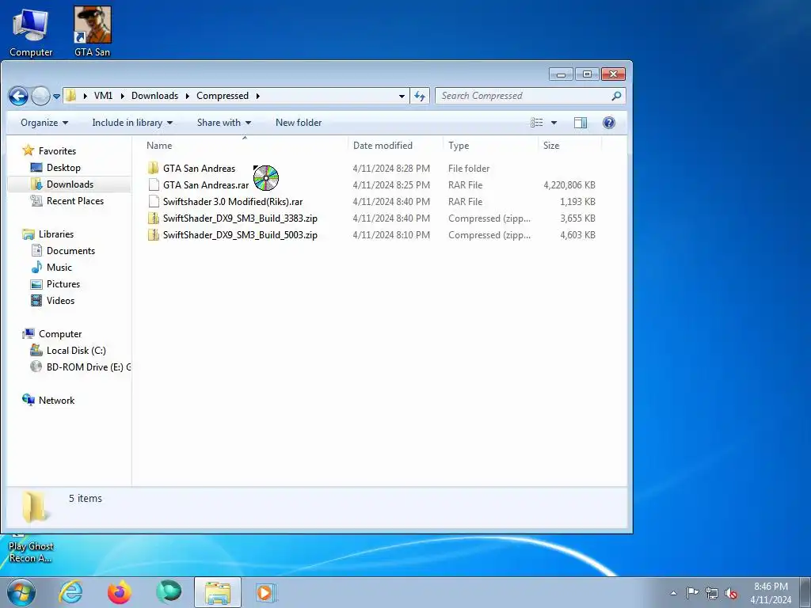Select the SwiftShader_DX9_SM3_Build_3383.zip icon

pos(153,218)
